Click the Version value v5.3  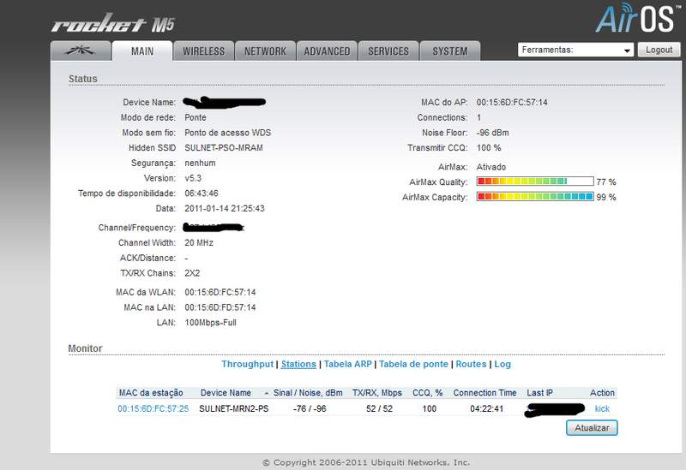(x=193, y=178)
